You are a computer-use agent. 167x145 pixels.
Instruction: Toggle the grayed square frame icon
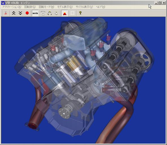click(72, 13)
